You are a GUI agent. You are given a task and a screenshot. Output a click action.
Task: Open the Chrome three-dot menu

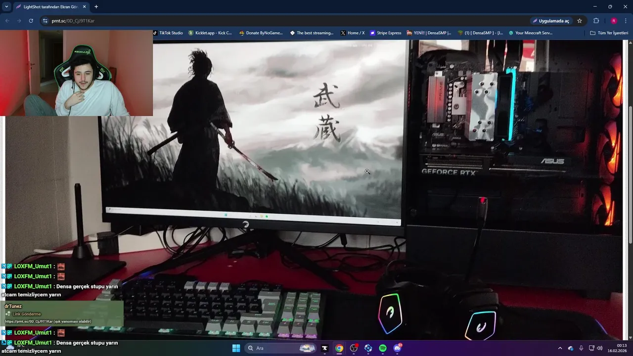point(626,21)
